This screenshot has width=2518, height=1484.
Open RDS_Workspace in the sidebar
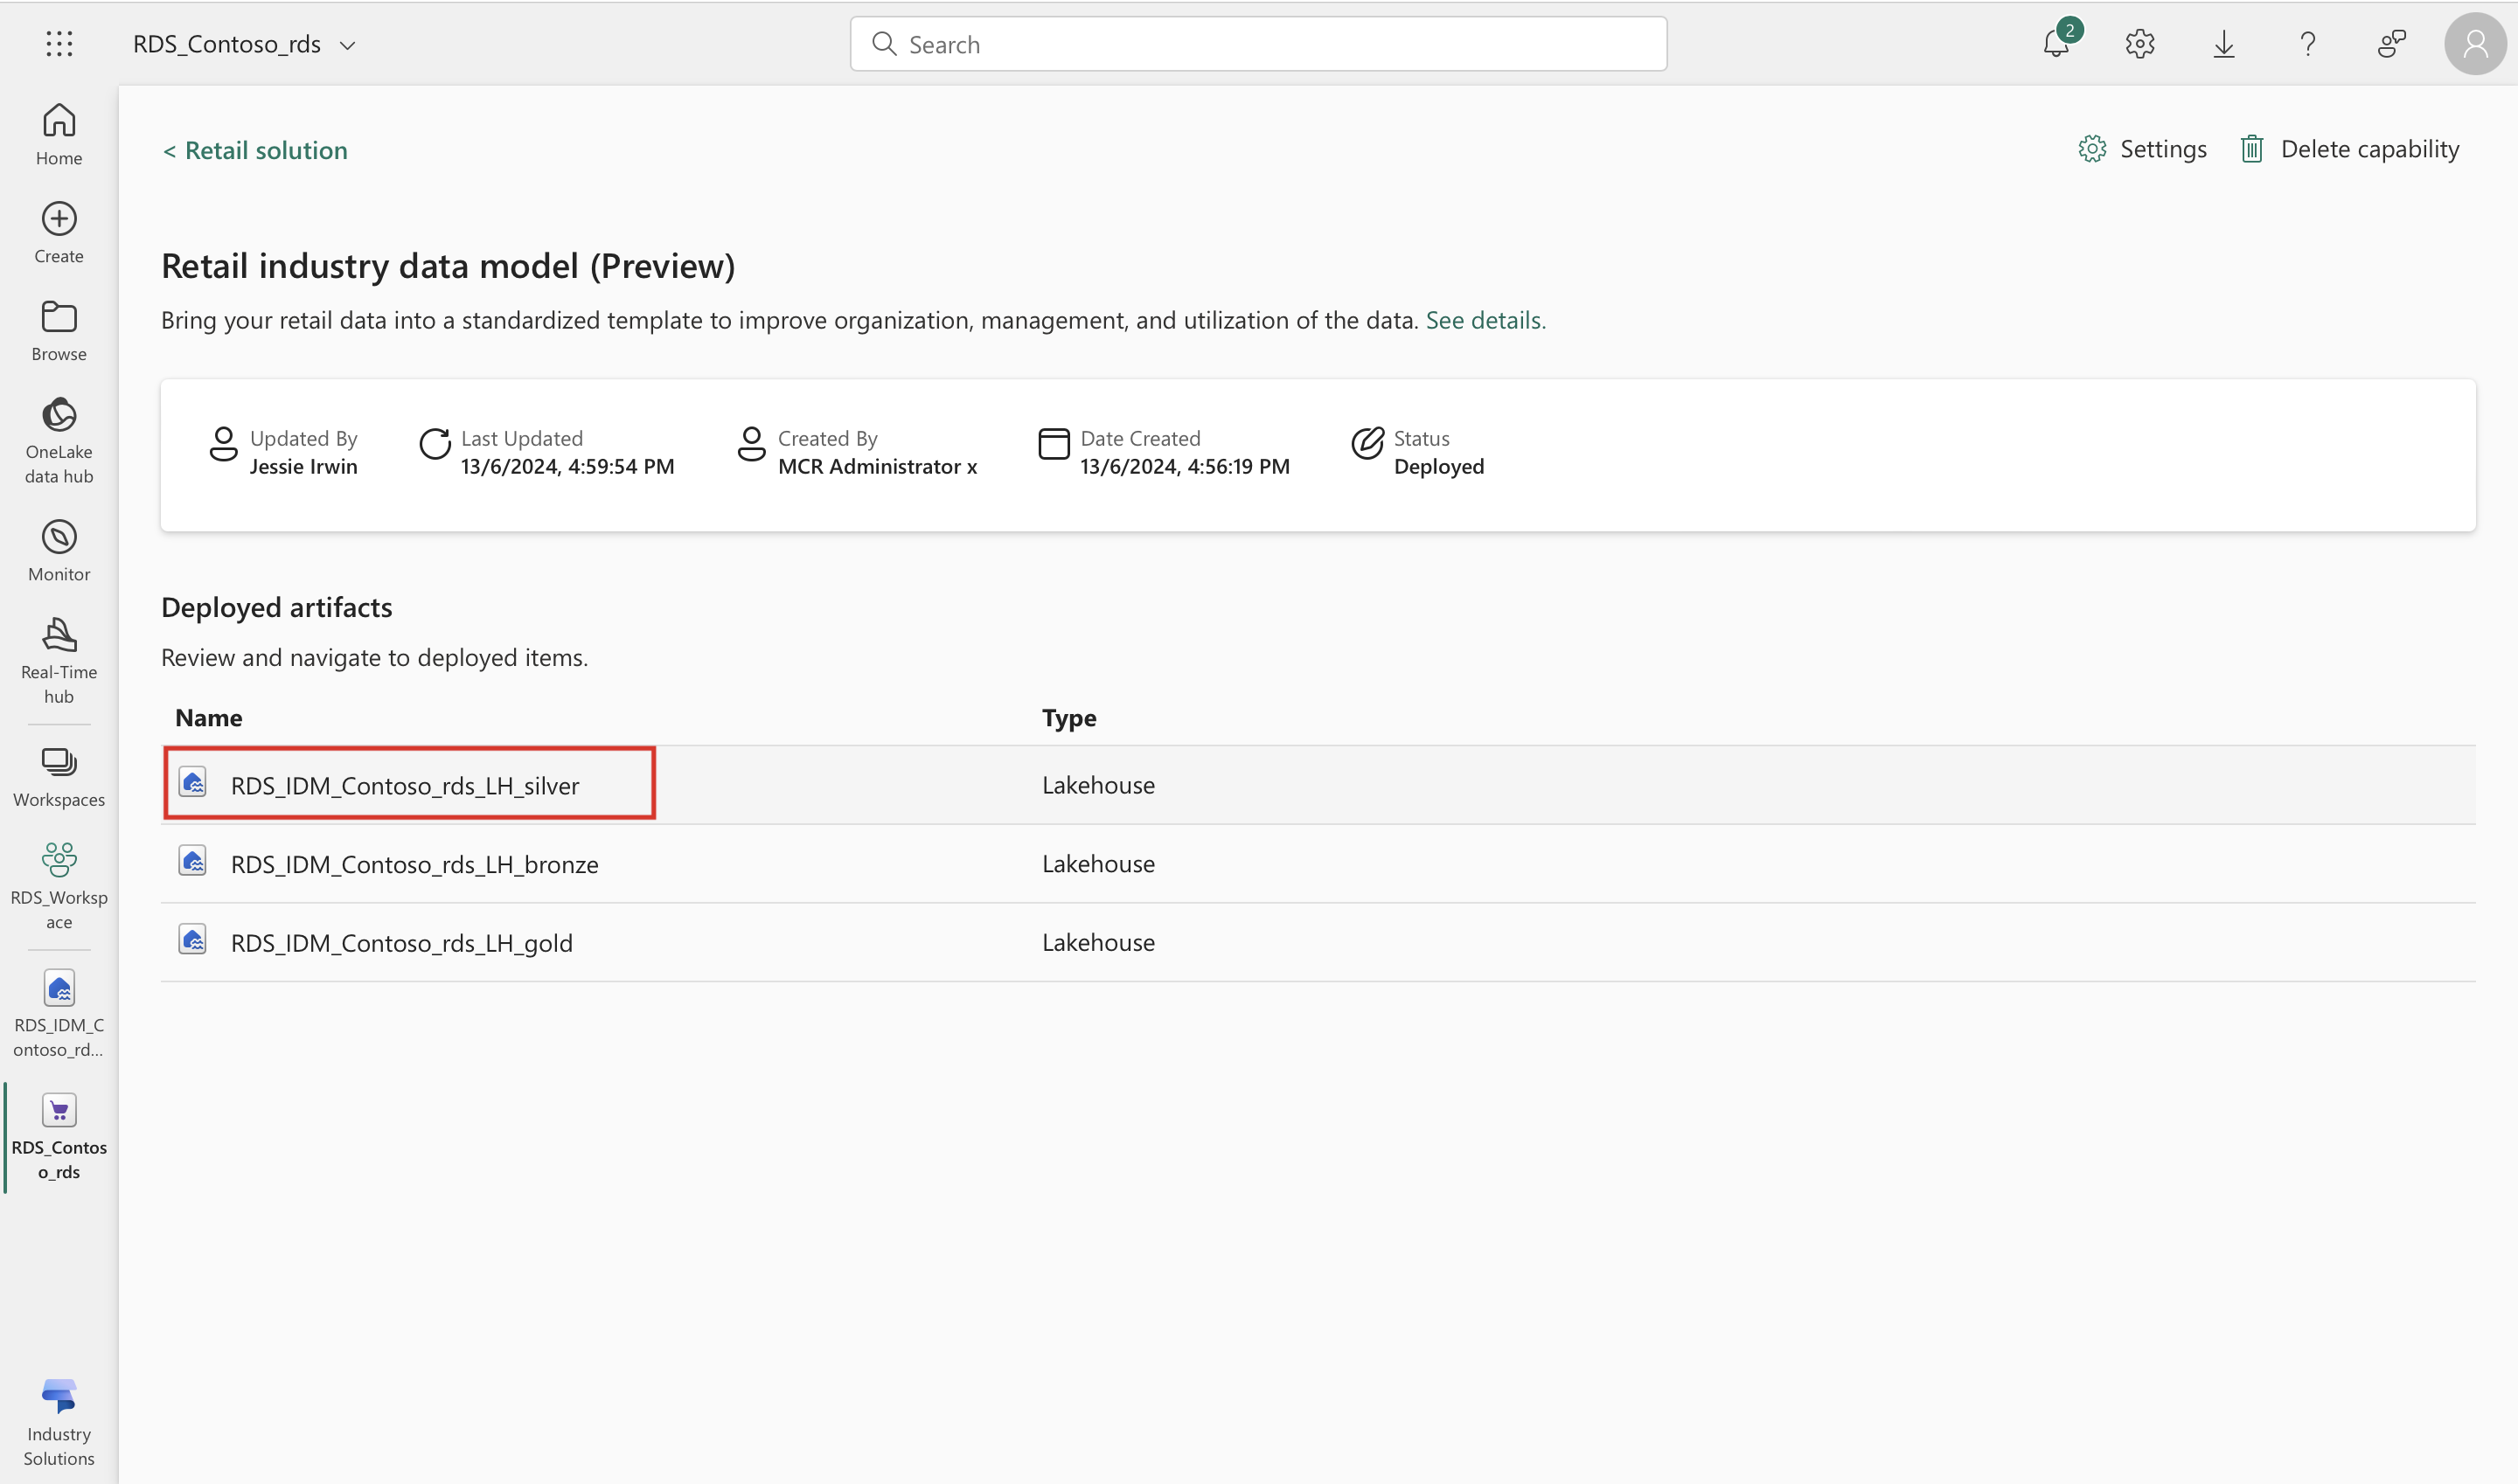(59, 887)
